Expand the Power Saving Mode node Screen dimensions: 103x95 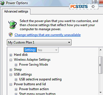point(16,65)
